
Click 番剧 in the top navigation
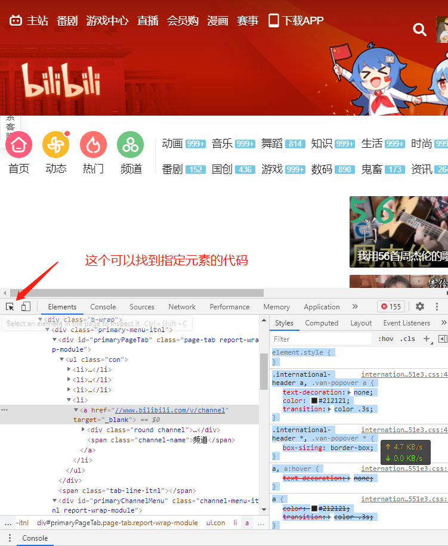point(67,20)
